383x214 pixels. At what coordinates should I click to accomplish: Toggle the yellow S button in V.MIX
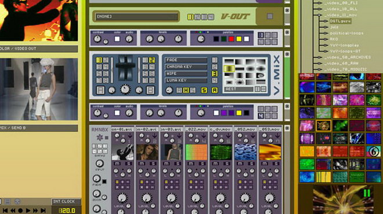click(204, 90)
